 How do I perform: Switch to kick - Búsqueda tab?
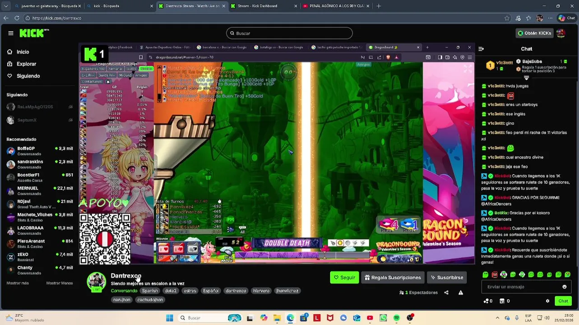coord(120,6)
